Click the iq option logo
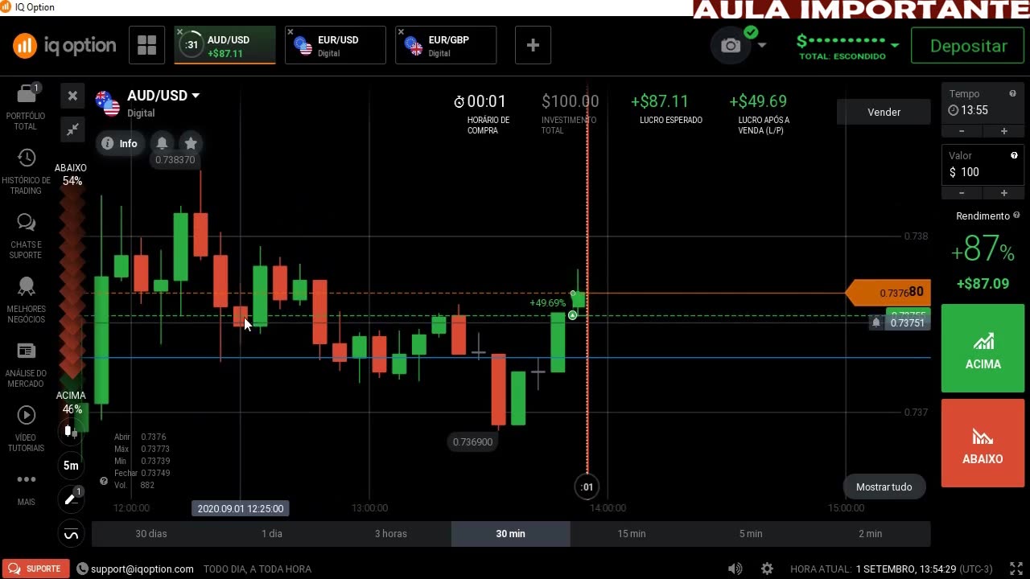 pyautogui.click(x=64, y=46)
